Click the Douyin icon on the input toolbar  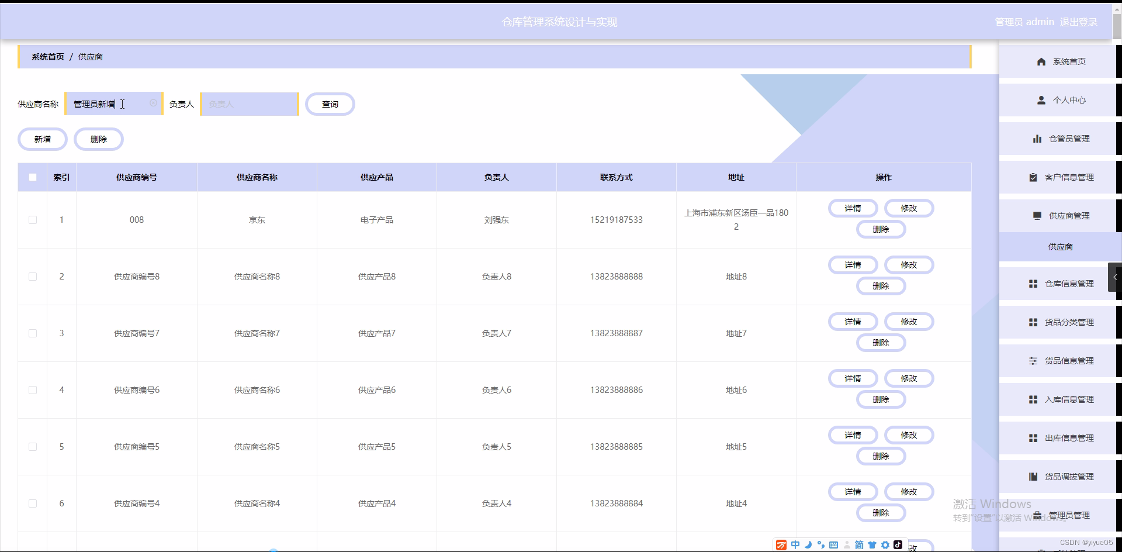point(899,544)
